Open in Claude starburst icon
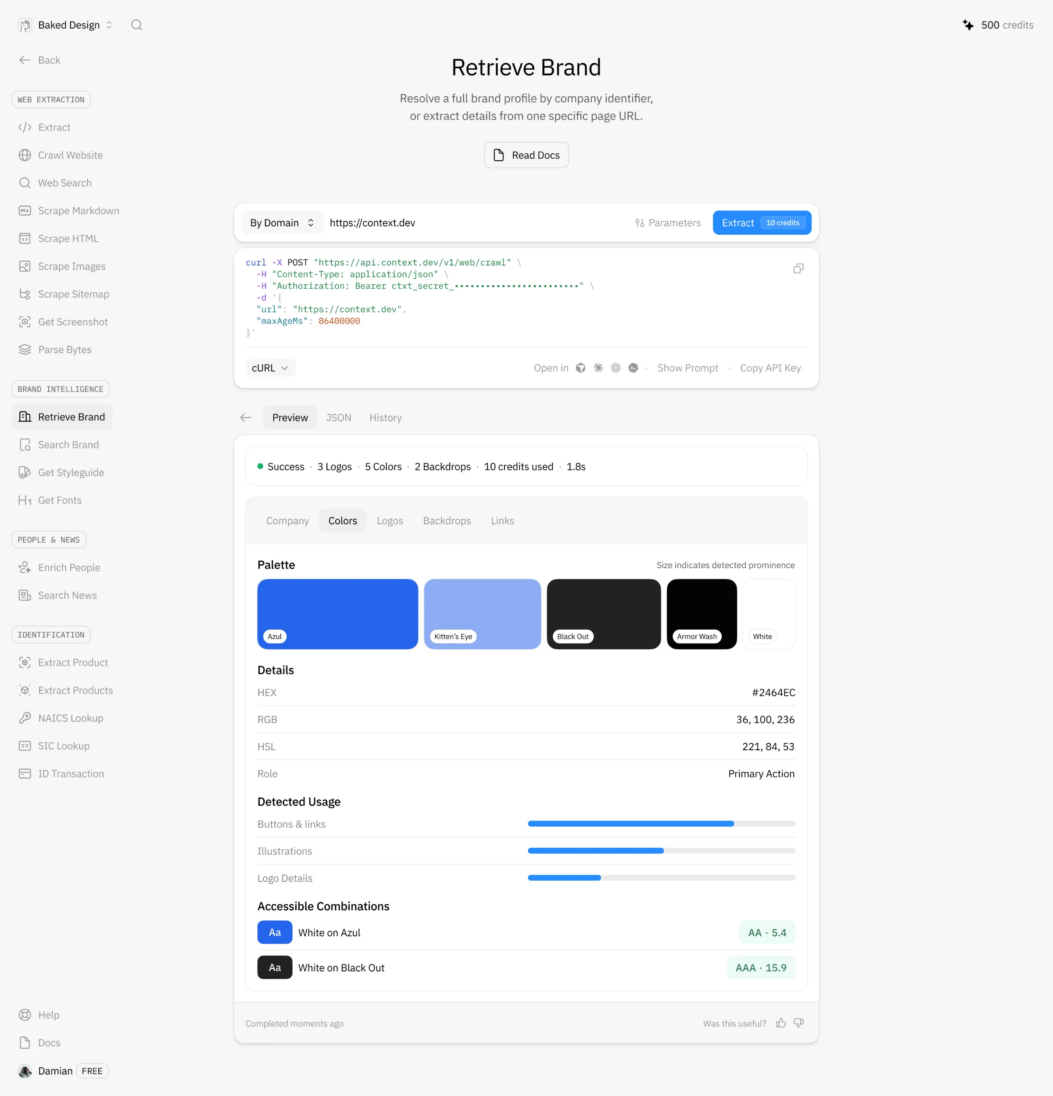This screenshot has height=1096, width=1053. point(598,368)
